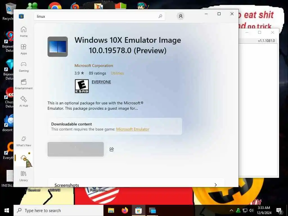Select the Chrome desktop icon
Image resolution: width=288 pixels, height=216 pixels.
[55, 6]
